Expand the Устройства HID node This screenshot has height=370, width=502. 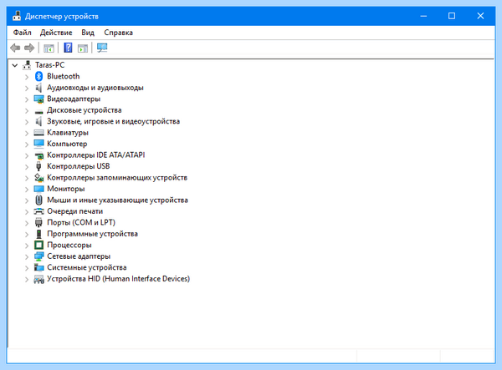(x=27, y=279)
